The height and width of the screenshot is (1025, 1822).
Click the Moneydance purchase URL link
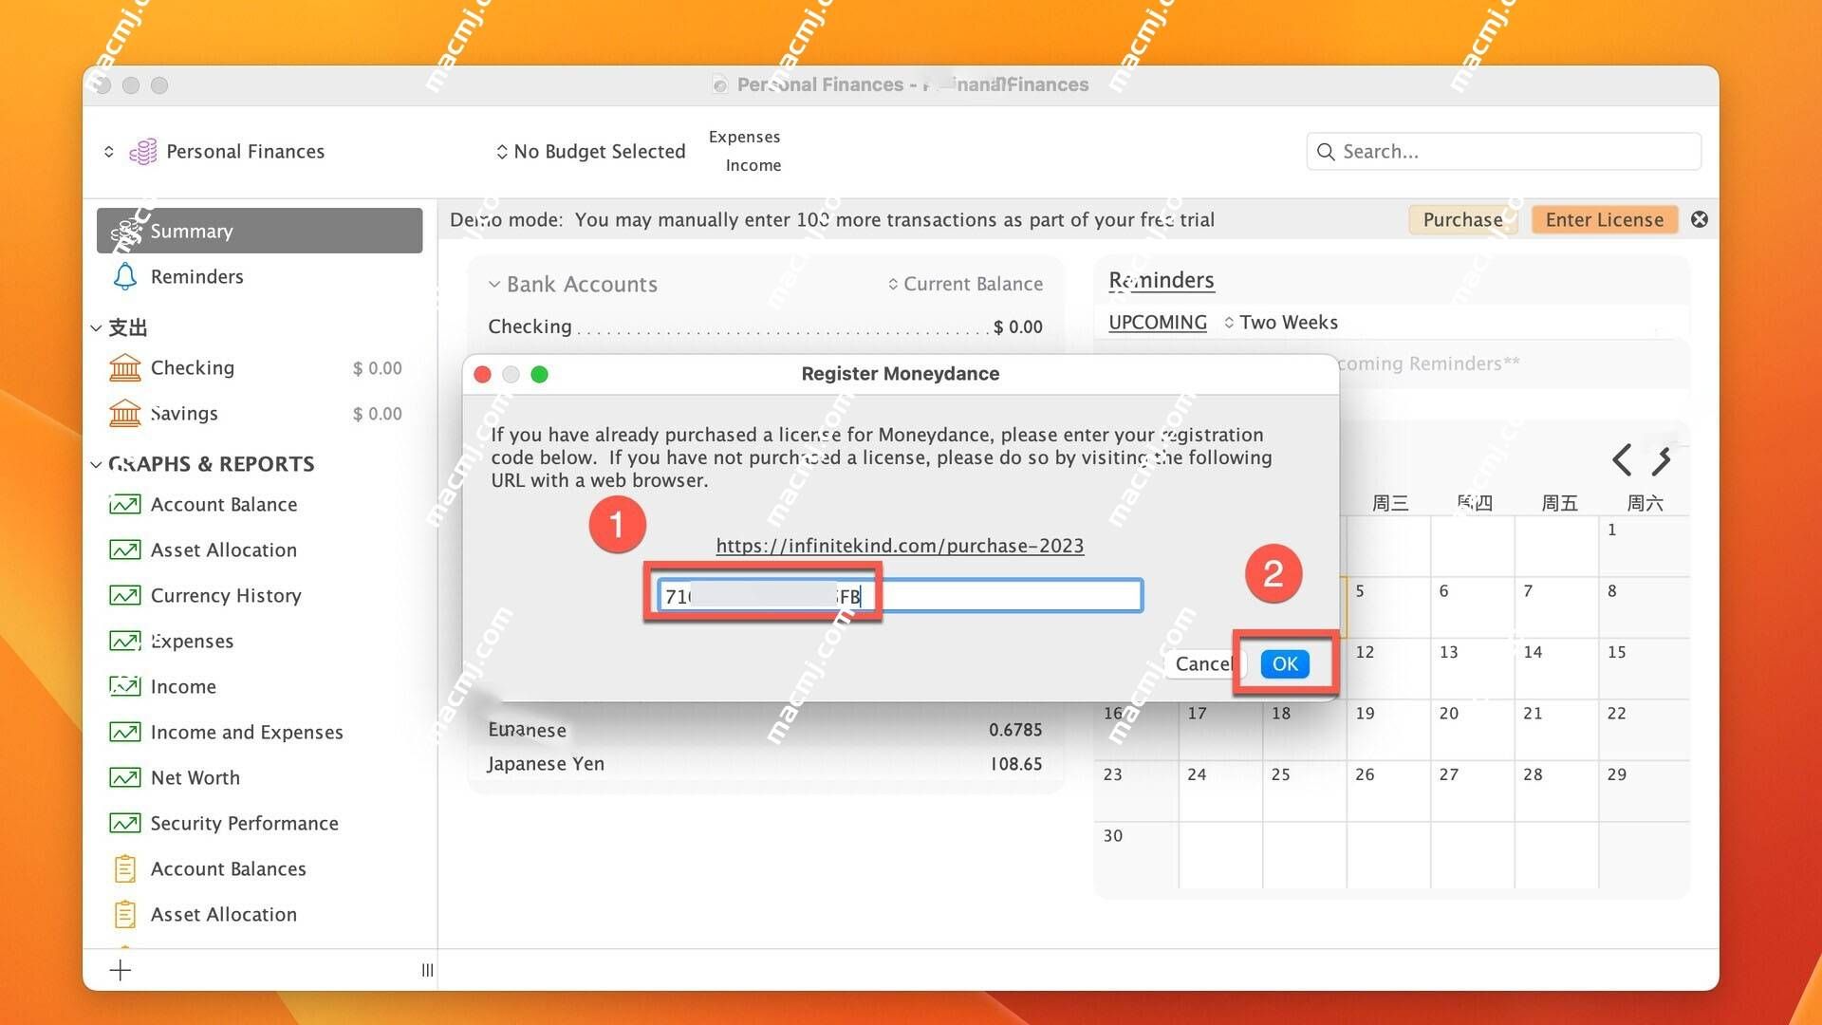click(x=899, y=545)
